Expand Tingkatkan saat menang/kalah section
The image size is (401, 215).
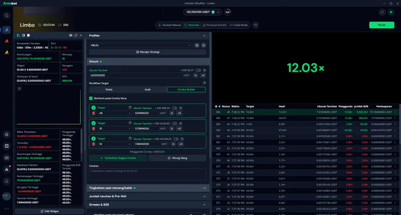coord(148,188)
